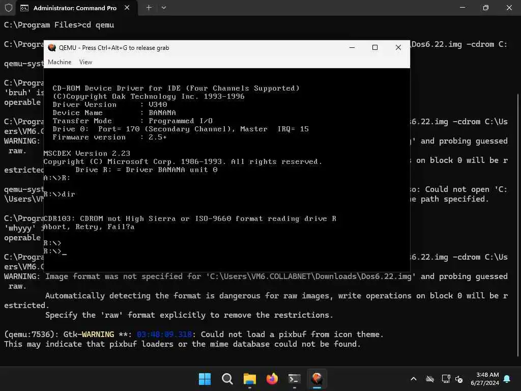The width and height of the screenshot is (521, 391).
Task: Close the QEMU window
Action: (398, 47)
